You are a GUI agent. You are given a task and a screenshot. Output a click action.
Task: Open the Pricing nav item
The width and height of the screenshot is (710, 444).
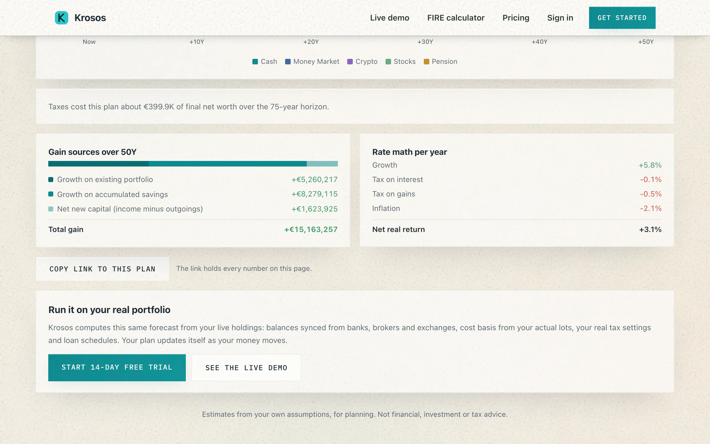pyautogui.click(x=516, y=17)
